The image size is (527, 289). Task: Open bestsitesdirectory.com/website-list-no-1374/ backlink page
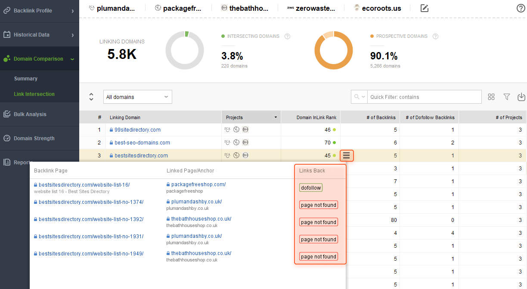coord(91,202)
